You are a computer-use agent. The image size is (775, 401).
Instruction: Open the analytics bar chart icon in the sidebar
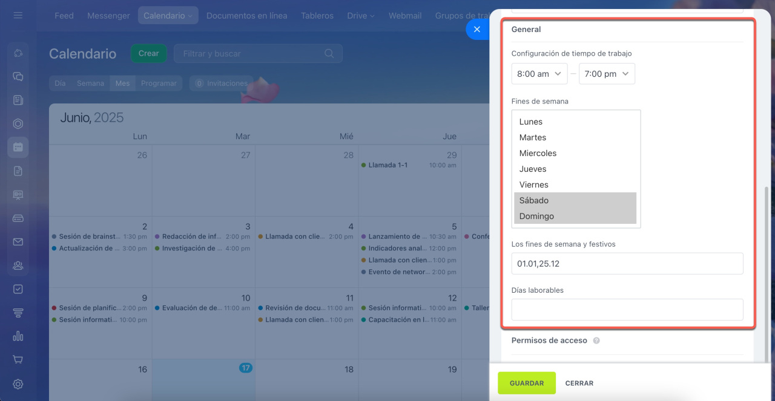18,336
